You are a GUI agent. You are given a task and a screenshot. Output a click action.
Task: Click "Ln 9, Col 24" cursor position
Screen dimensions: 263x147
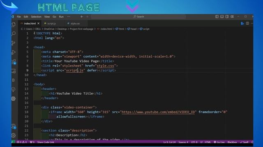pos(169,142)
